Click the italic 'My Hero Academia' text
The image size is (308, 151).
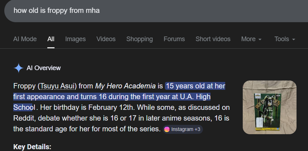coord(126,86)
